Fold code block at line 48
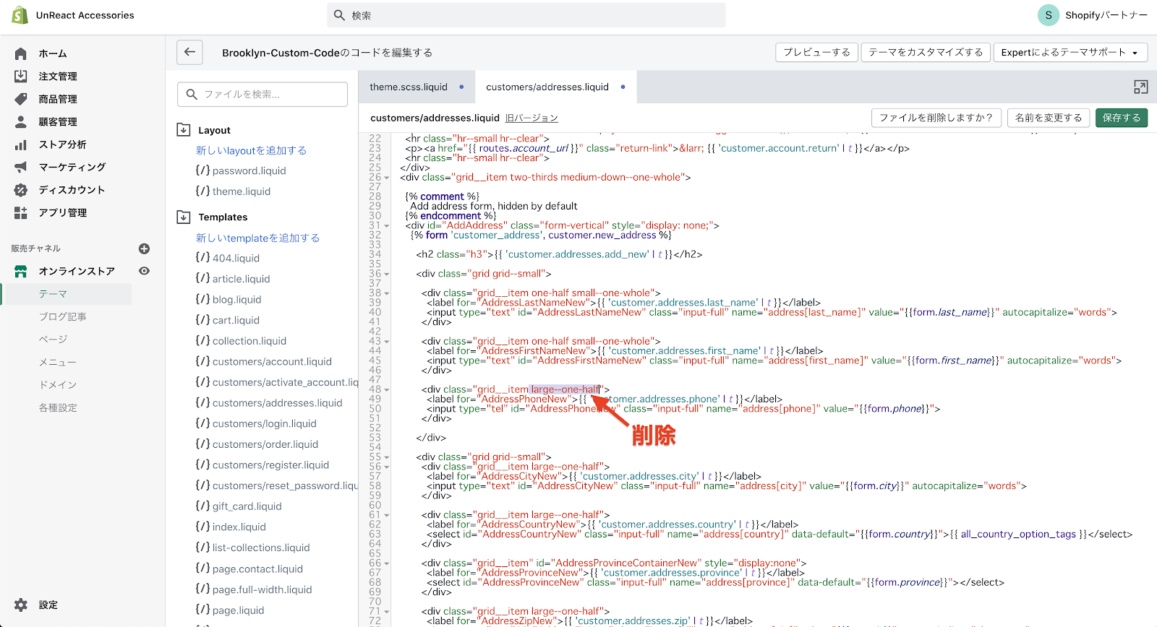1157x627 pixels. click(387, 390)
